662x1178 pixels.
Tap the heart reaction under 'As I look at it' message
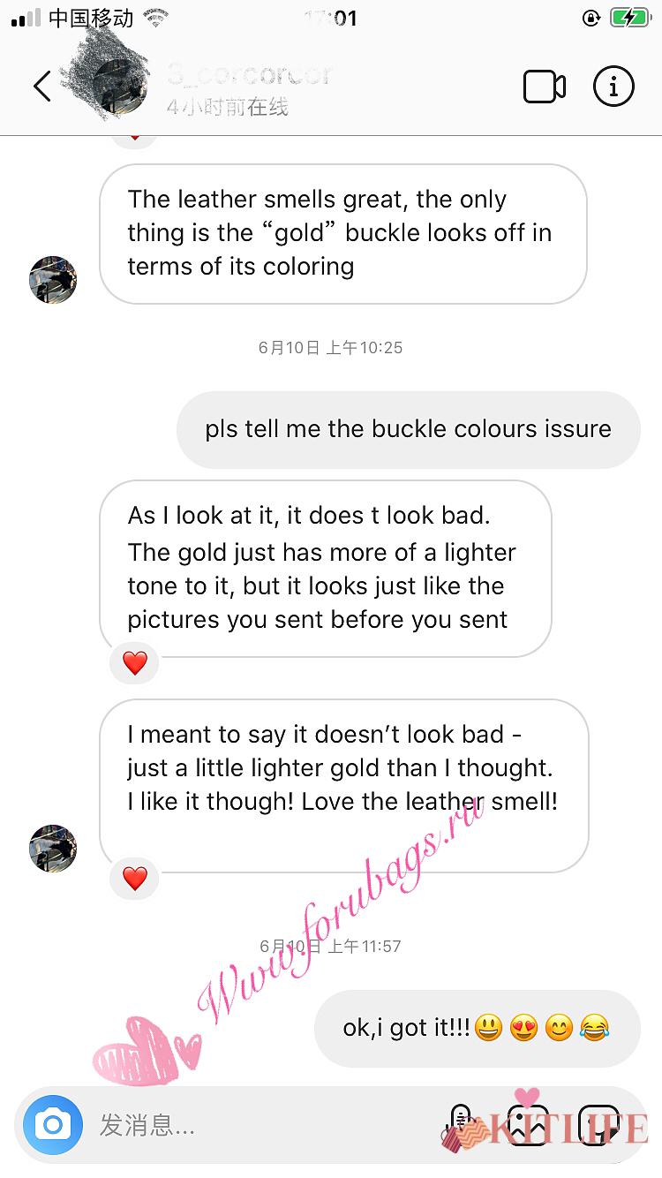coord(134,662)
